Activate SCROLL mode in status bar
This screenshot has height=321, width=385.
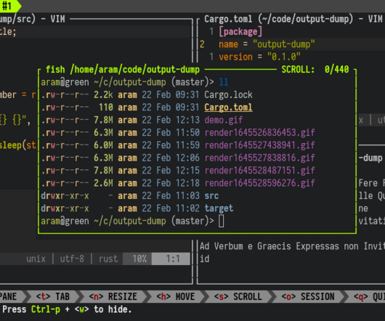click(238, 297)
